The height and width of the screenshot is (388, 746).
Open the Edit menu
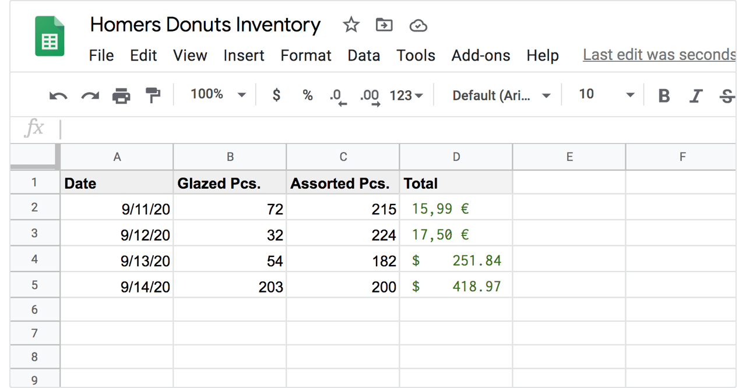click(x=143, y=55)
